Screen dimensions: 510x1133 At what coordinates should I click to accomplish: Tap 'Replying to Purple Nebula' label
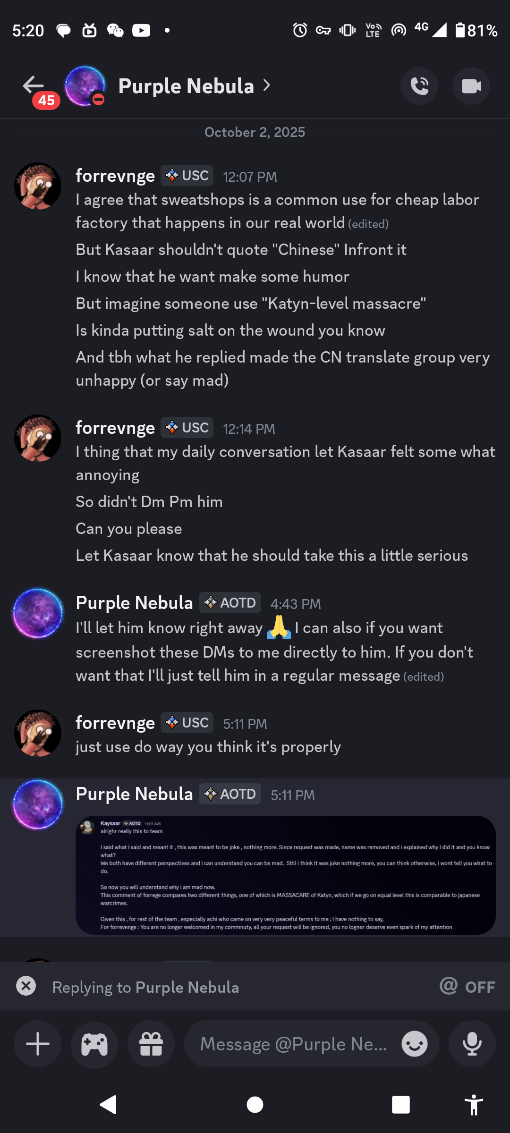pyautogui.click(x=145, y=987)
